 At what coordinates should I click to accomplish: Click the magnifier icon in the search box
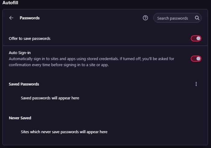197,18
